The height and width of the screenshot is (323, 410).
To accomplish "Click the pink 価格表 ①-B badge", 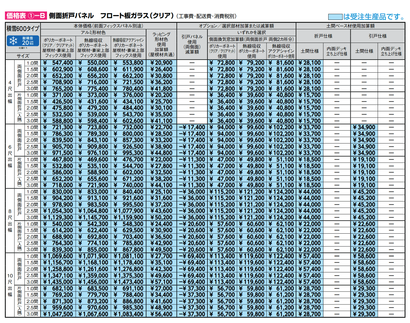I will [x=26, y=16].
